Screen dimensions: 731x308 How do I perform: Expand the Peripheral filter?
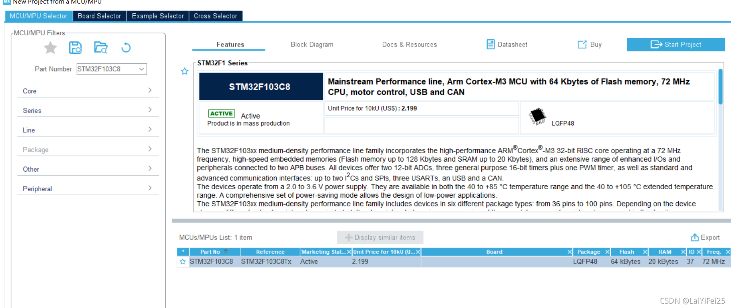click(x=88, y=188)
